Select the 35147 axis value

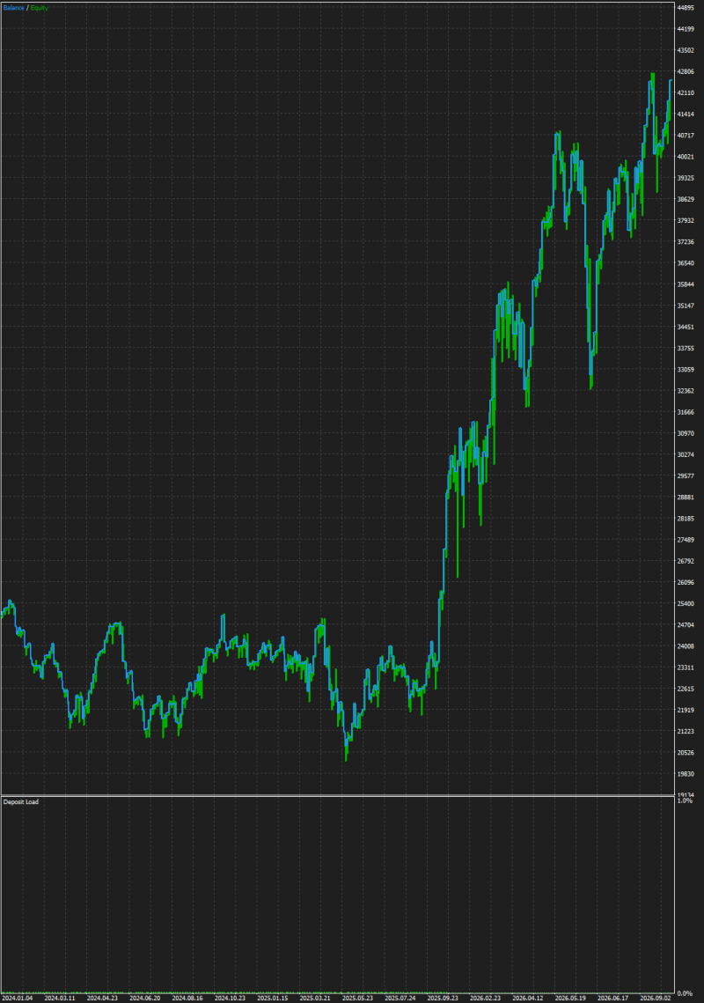point(686,306)
